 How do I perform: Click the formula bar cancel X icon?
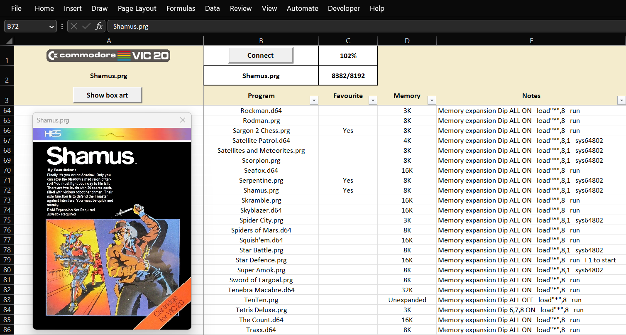[74, 27]
